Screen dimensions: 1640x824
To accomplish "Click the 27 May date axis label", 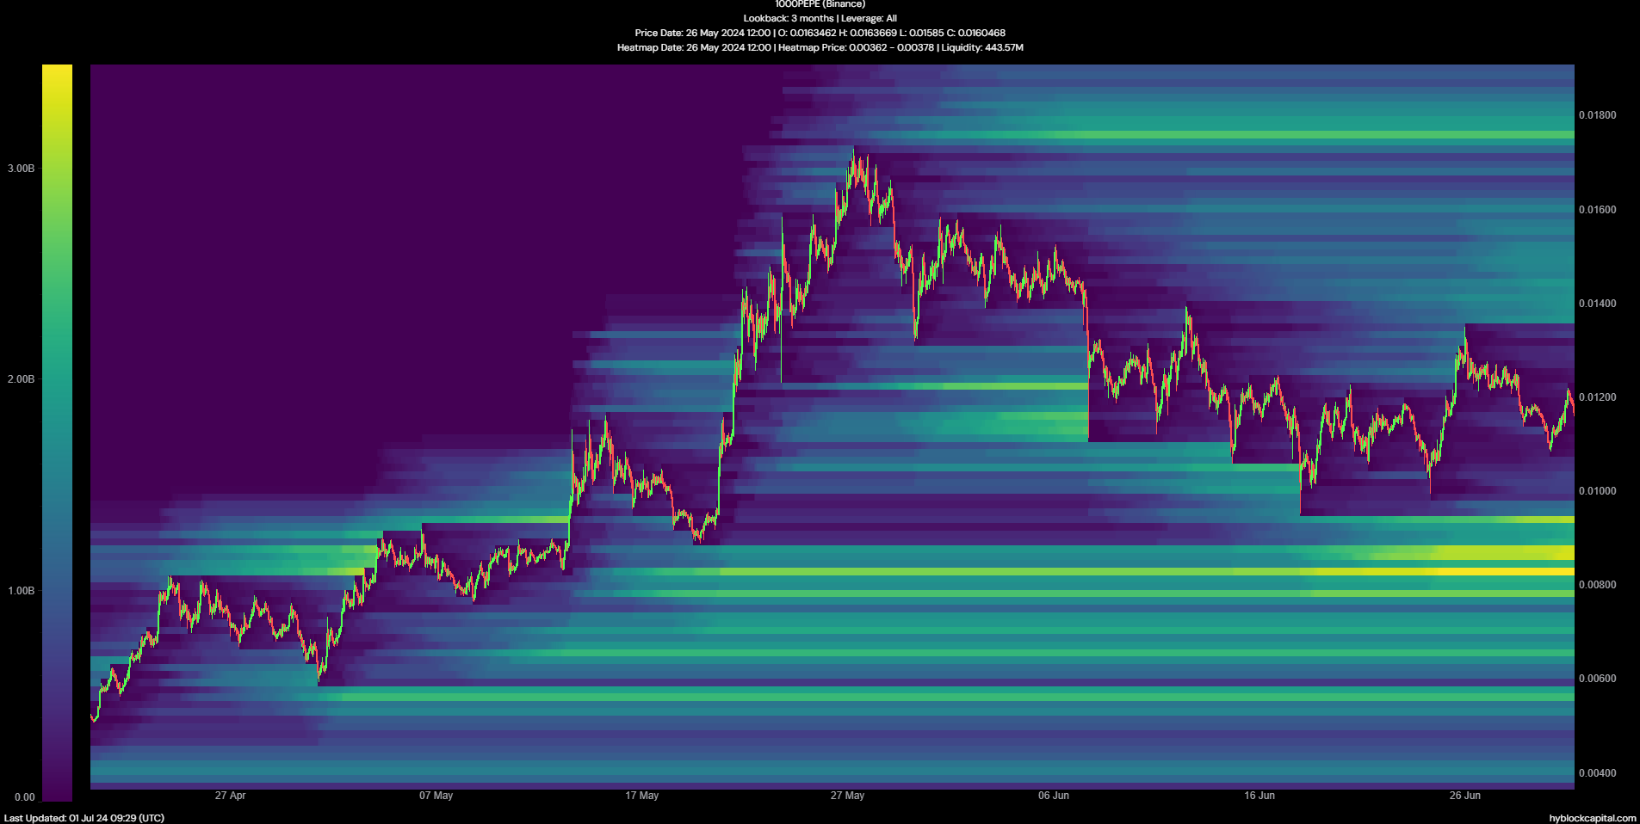I will click(848, 796).
